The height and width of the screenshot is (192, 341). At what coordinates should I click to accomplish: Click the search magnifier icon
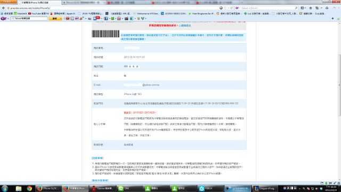point(296,8)
